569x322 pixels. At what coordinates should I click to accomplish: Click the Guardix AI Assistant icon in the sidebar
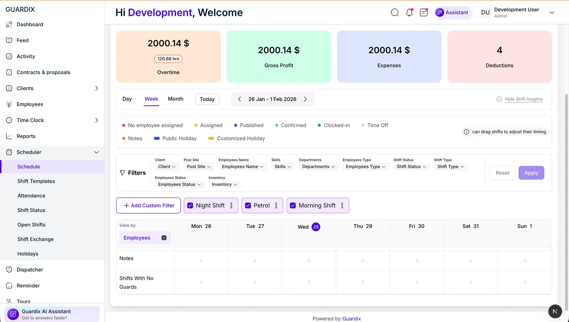pos(13,314)
